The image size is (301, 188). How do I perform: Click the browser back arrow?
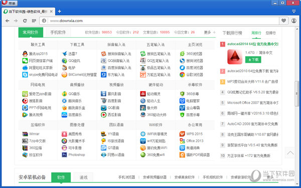point(8,21)
